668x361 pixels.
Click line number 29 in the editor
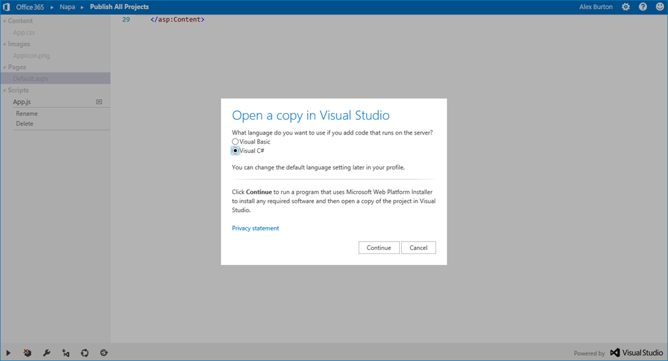coord(126,20)
